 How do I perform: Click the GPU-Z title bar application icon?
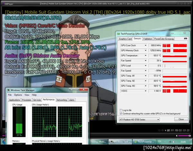(118, 34)
